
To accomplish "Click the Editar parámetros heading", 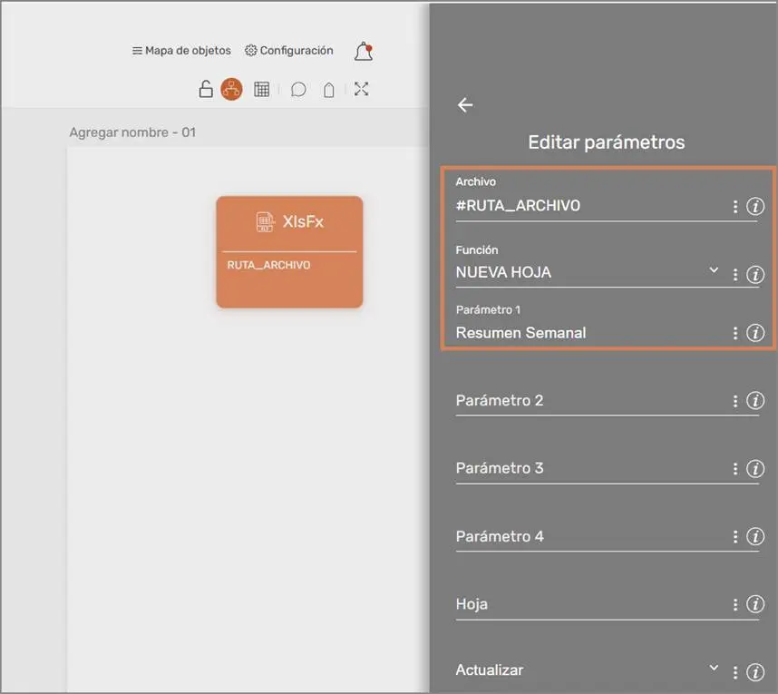I will (x=607, y=142).
